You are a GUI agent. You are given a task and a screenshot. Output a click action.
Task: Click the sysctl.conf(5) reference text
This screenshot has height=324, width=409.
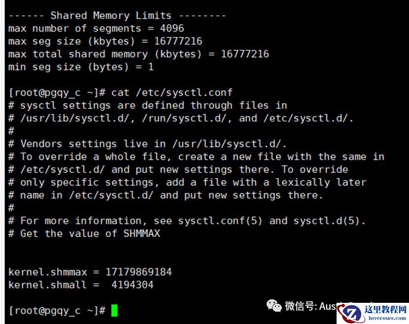pyautogui.click(x=220, y=221)
